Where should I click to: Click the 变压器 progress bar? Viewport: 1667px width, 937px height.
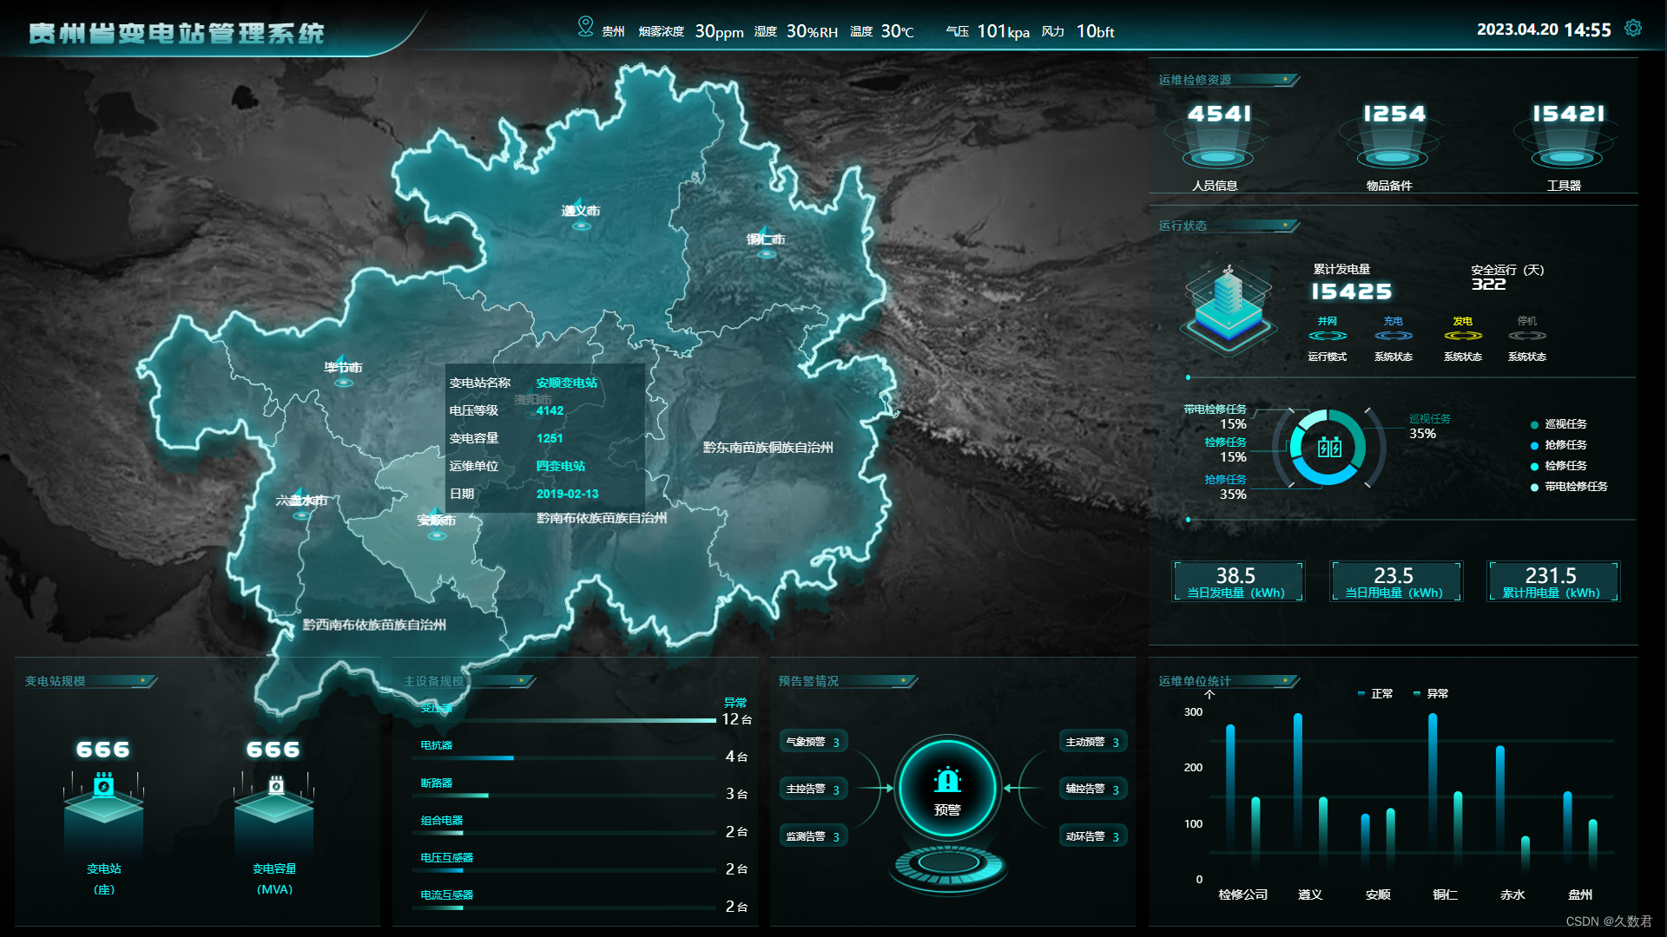click(x=564, y=720)
